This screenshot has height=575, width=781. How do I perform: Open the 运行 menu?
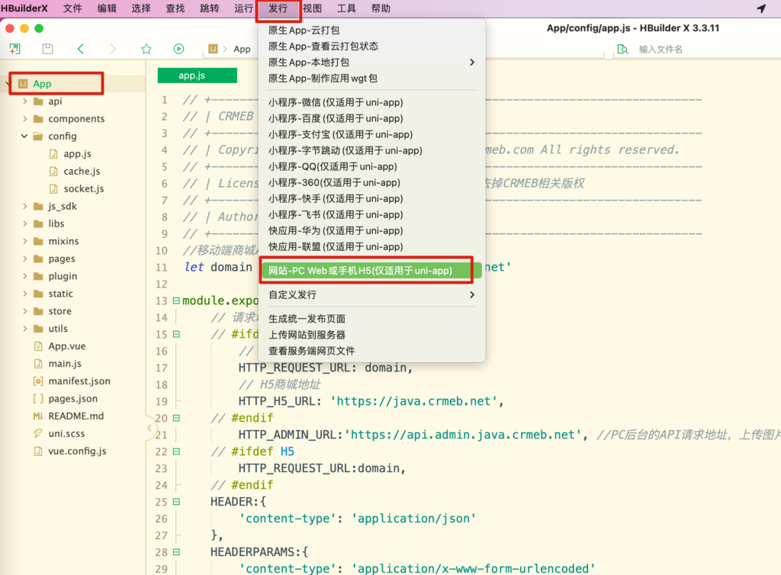[243, 8]
